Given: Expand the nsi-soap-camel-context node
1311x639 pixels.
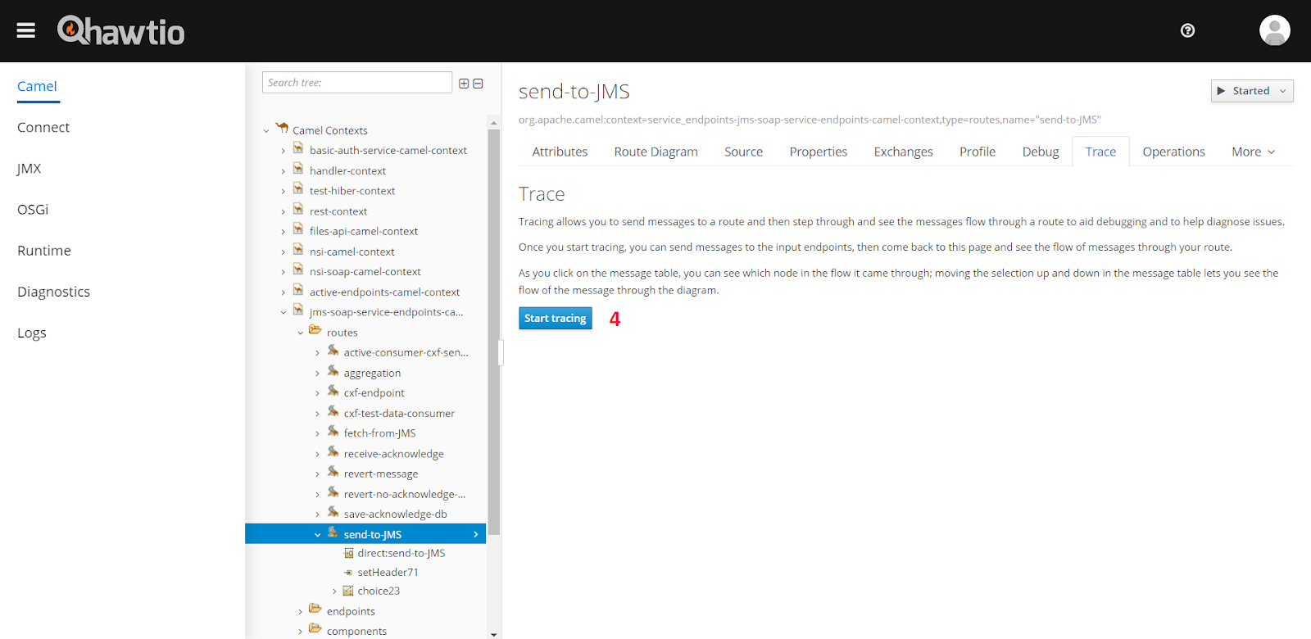Looking at the screenshot, I should tap(284, 272).
